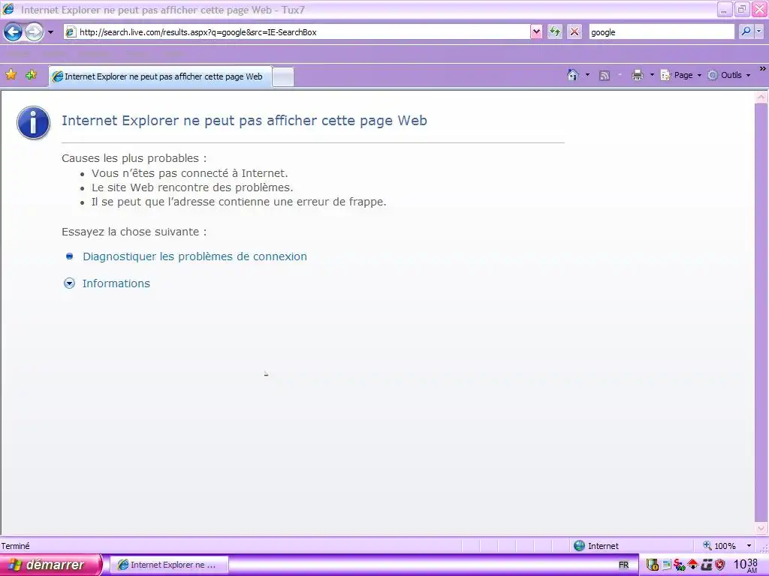Print the page with the printer icon
Viewport: 769px width, 576px height.
638,75
